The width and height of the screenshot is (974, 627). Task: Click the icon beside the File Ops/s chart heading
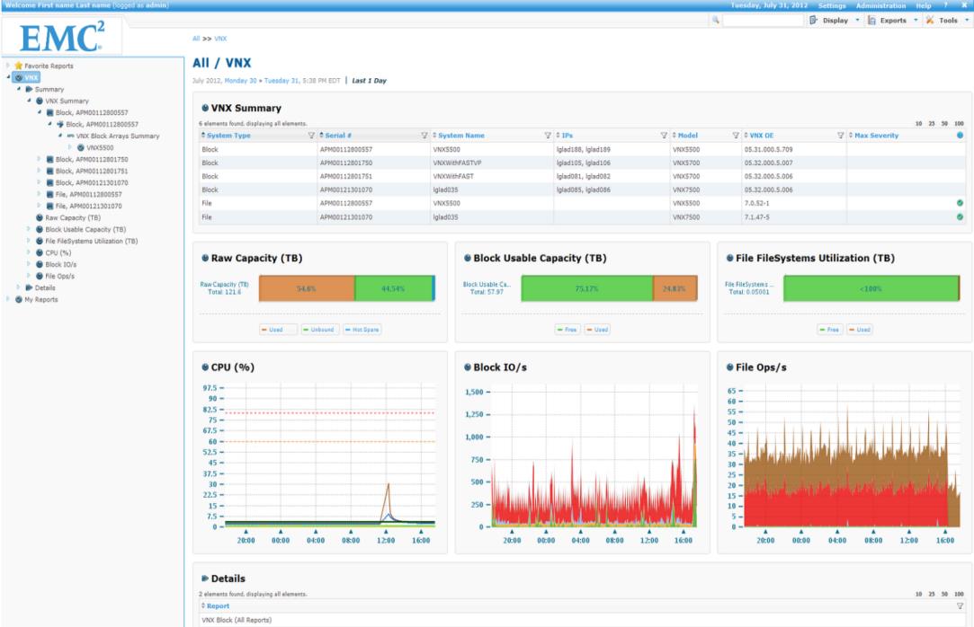coord(730,367)
